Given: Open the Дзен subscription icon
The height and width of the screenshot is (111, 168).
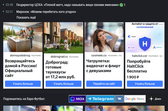Looking at the screenshot, I should pos(155,99).
